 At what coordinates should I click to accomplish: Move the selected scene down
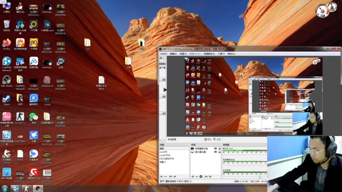pyautogui.click(x=175, y=177)
